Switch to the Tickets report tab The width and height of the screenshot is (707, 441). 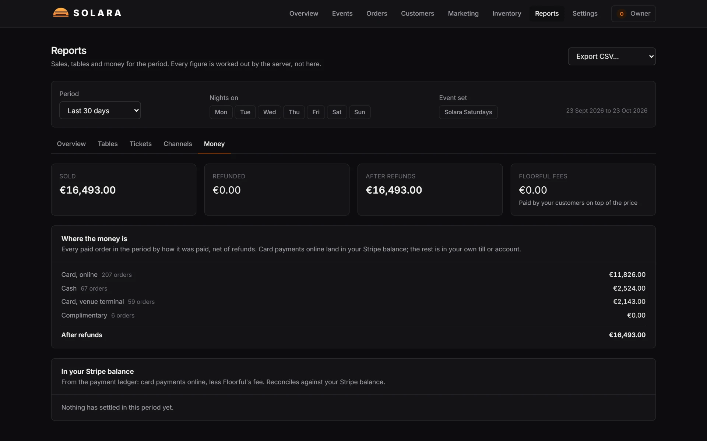(141, 144)
